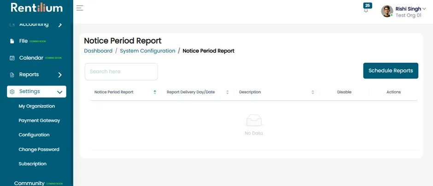
Task: Open Configuration settings page
Action: tap(34, 135)
